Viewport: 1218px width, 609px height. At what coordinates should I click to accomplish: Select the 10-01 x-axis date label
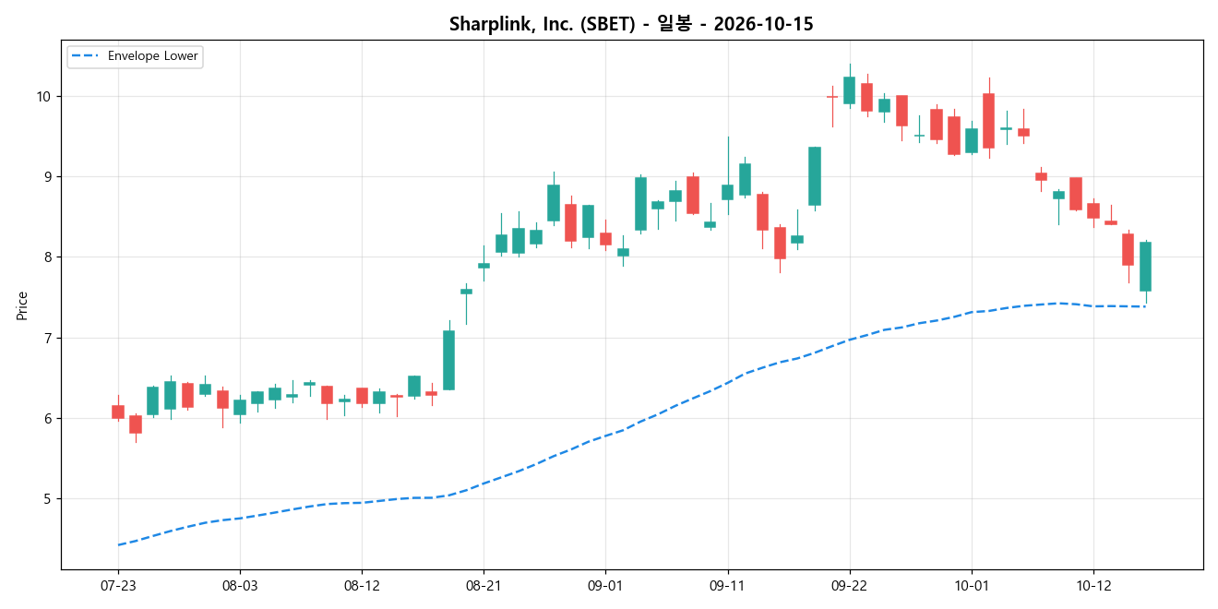coord(972,586)
